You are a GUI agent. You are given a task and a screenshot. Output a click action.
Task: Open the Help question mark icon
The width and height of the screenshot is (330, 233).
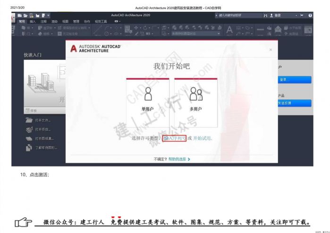point(310,16)
